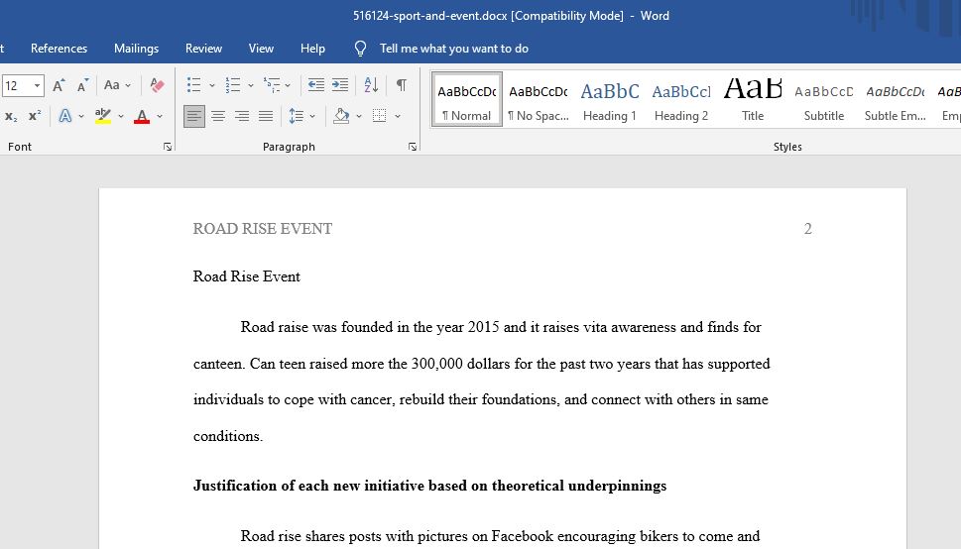Justify the paragraph text
The image size is (961, 549).
pos(266,116)
